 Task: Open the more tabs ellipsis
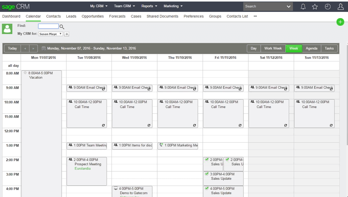[x=255, y=16]
